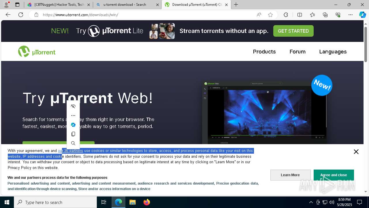369x208 pixels.
Task: Open the Favorites list icon
Action: tap(312, 15)
